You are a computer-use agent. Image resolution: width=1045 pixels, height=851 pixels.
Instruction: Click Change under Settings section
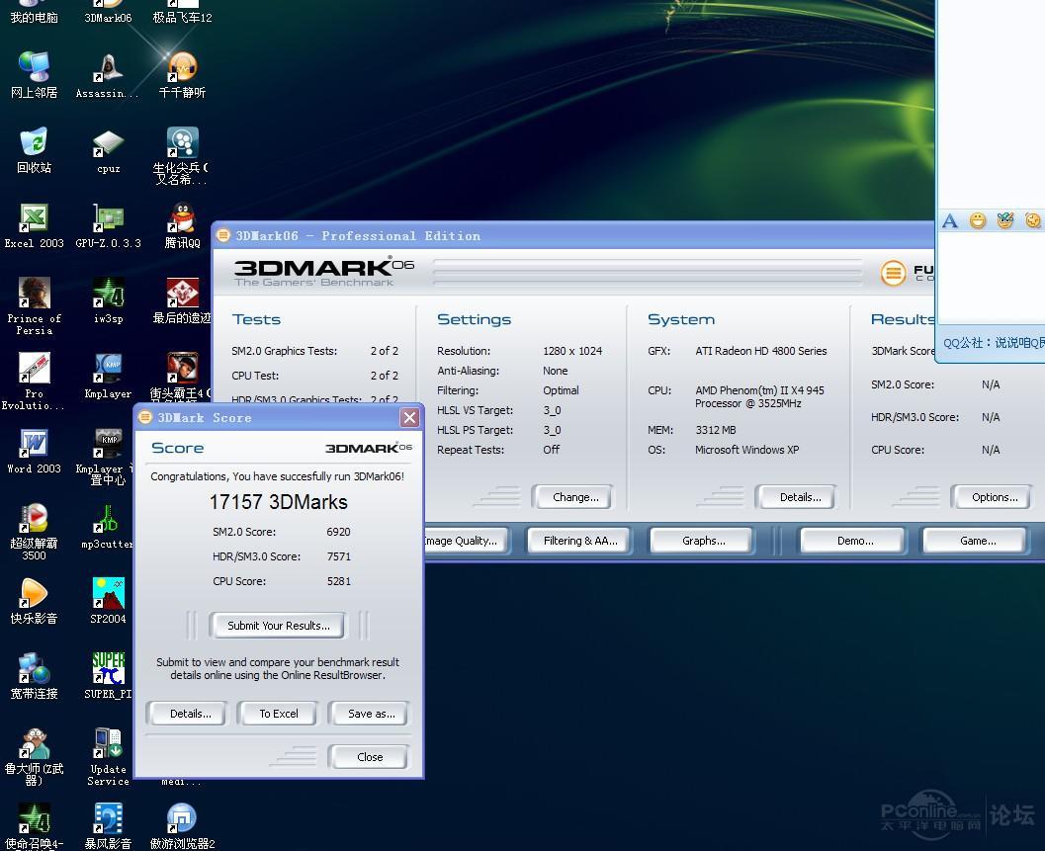(574, 497)
